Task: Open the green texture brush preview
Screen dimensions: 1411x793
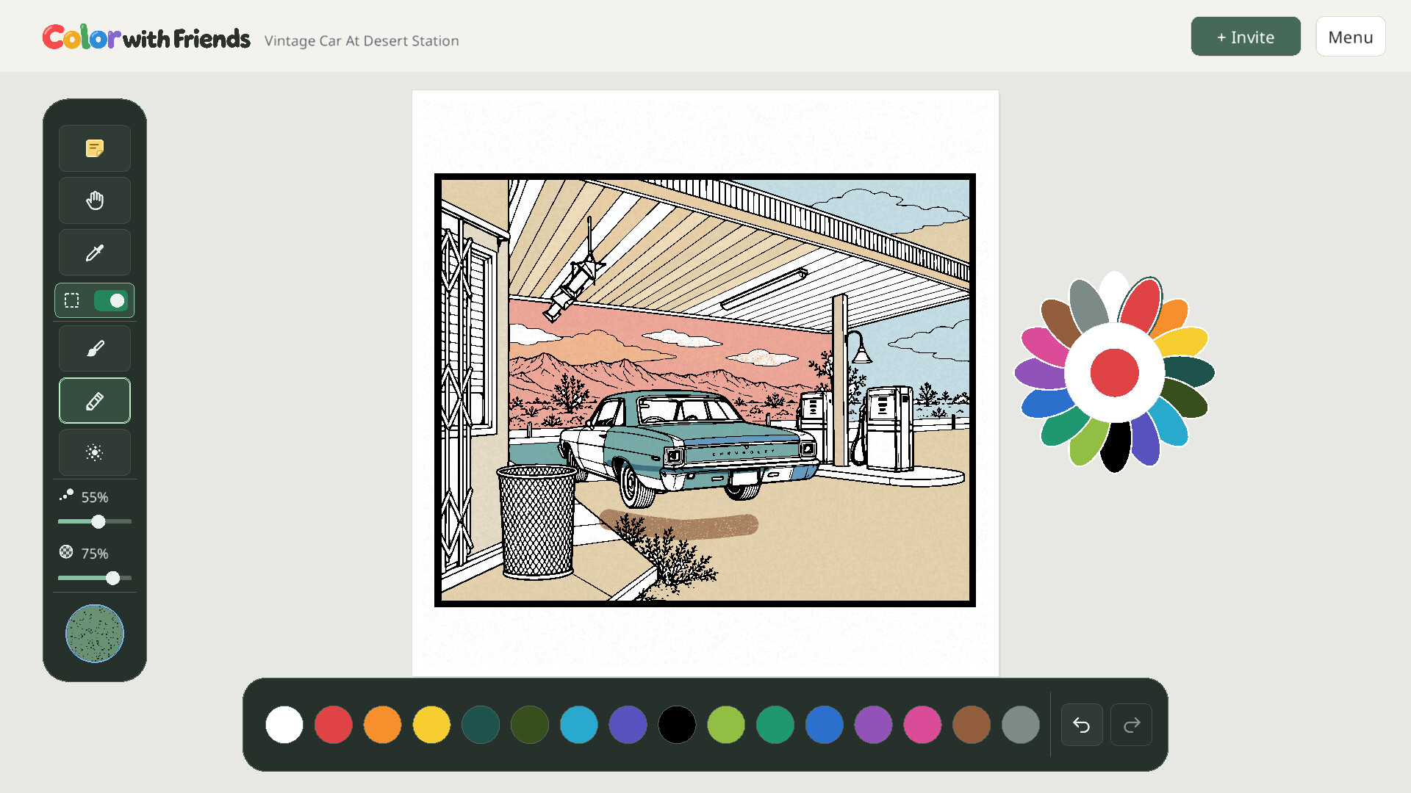Action: [95, 633]
